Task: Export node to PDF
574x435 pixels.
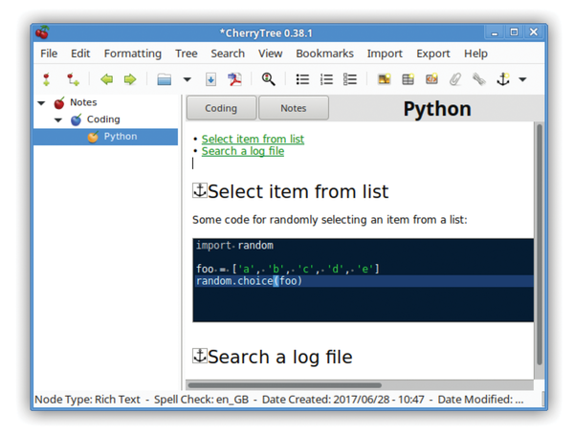Action: tap(234, 79)
